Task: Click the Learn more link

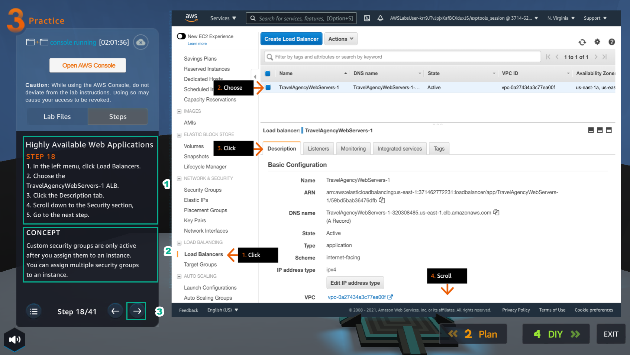Action: point(197,43)
